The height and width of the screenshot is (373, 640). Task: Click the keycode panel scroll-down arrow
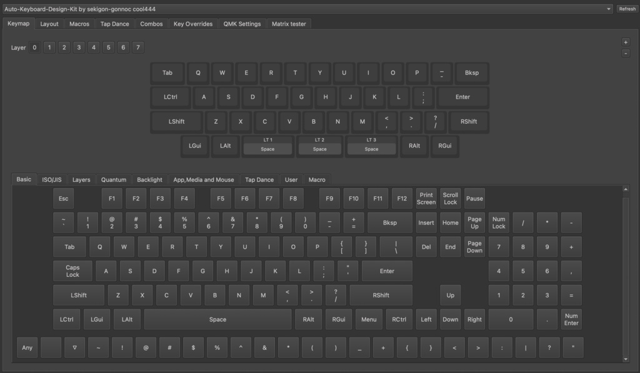(x=625, y=359)
